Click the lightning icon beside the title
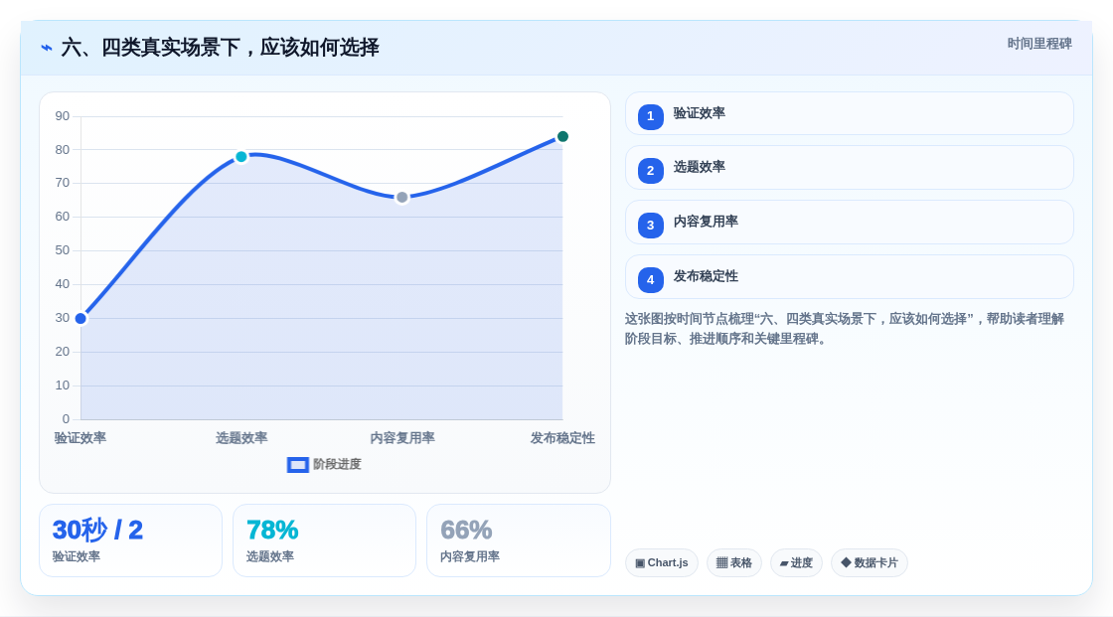Viewport: 1113px width, 617px height. [46, 48]
